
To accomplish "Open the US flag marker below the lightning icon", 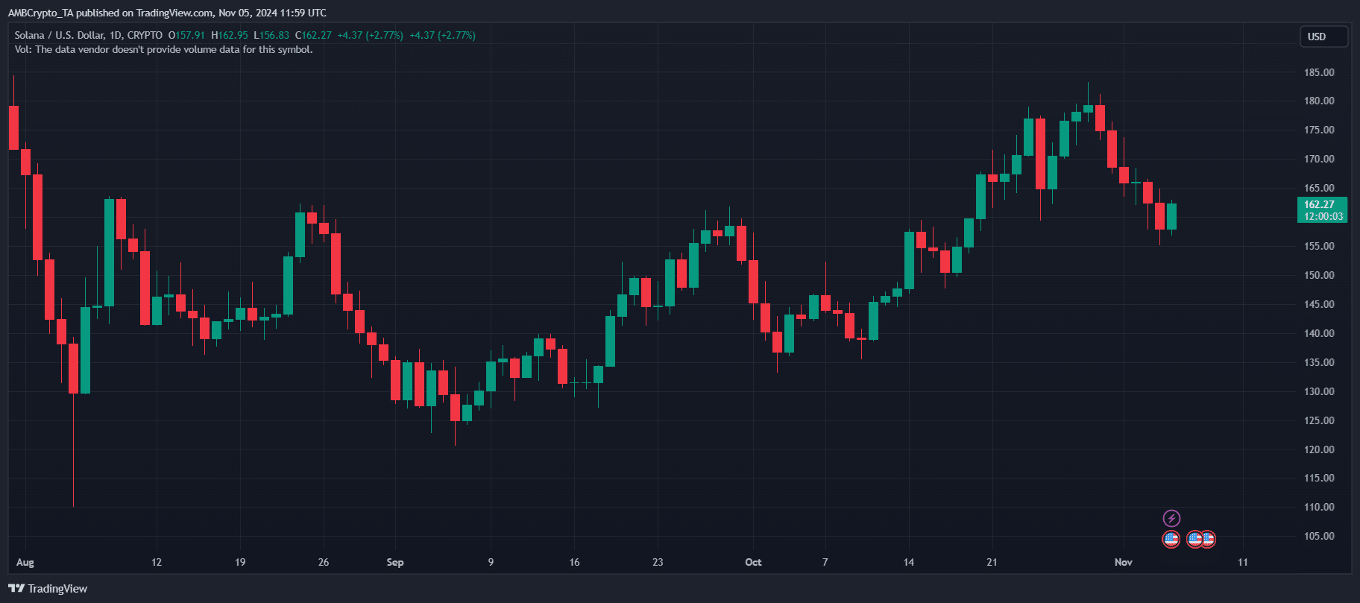I will pyautogui.click(x=1171, y=539).
